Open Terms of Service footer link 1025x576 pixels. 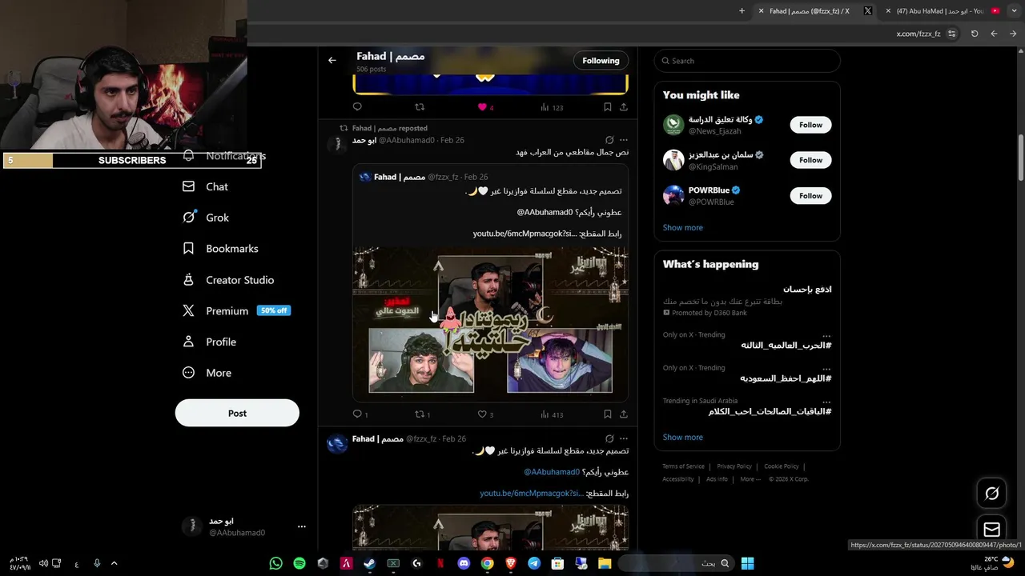(x=683, y=466)
